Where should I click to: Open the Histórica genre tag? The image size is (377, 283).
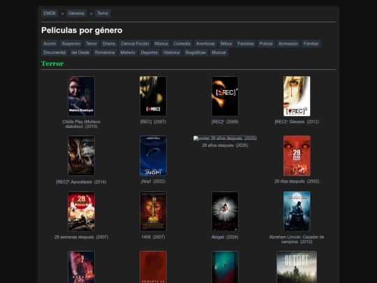click(172, 52)
